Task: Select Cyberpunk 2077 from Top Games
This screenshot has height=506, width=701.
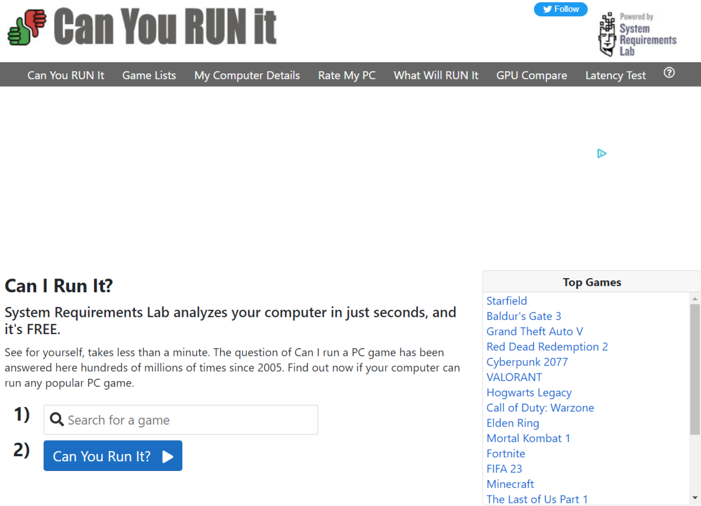Action: coord(527,362)
